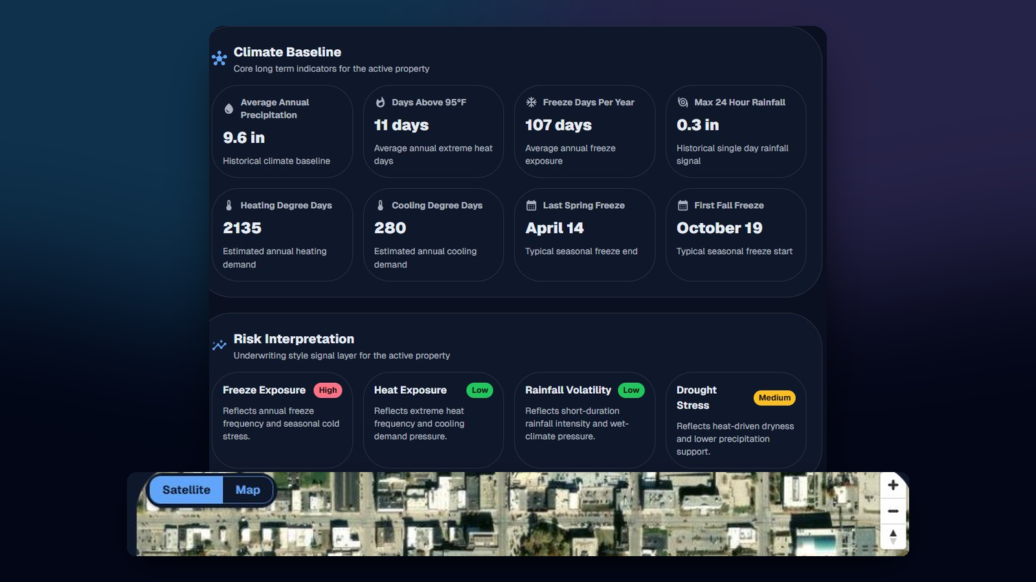This screenshot has height=582, width=1036.
Task: Click the Medium badge on Drought Stress
Action: [x=774, y=398]
